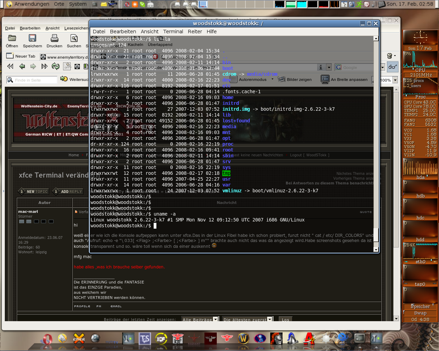
Task: Click NEW TOPIC forum button
Action: click(34, 191)
